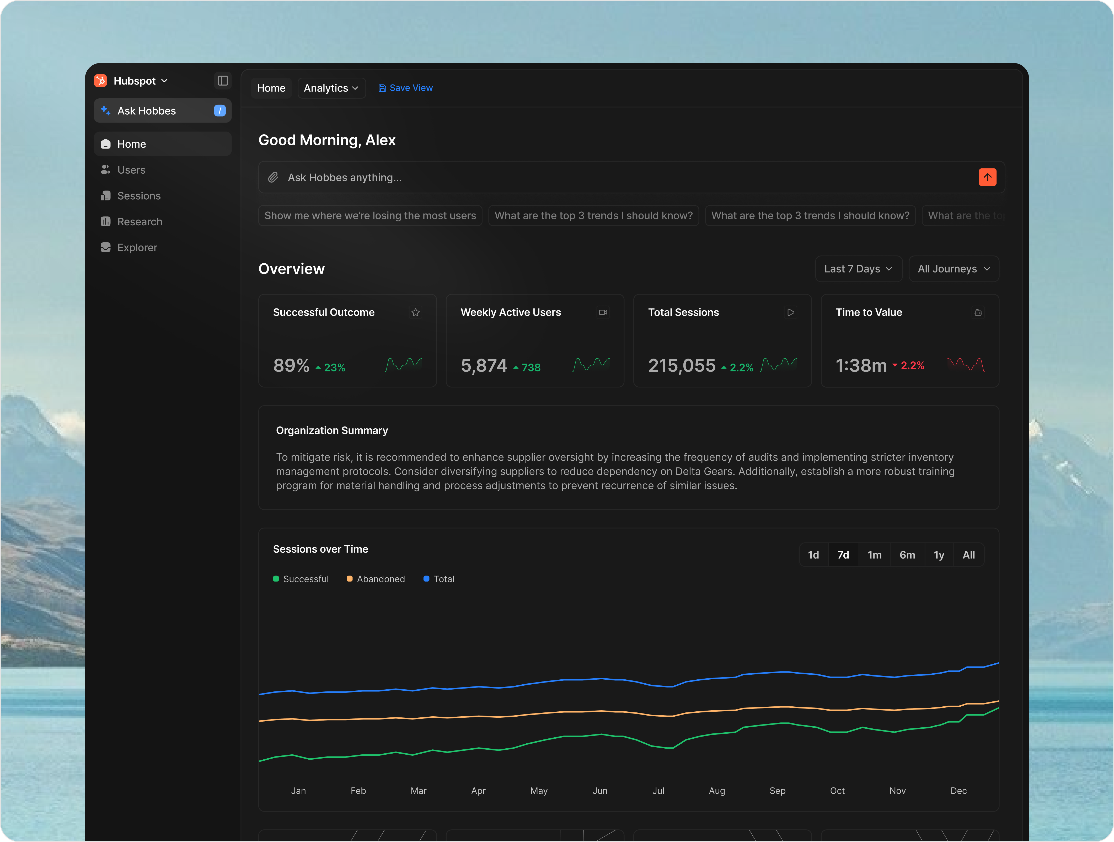Click play icon on Total Sessions card
Screen dimensions: 1114x842
coord(791,312)
